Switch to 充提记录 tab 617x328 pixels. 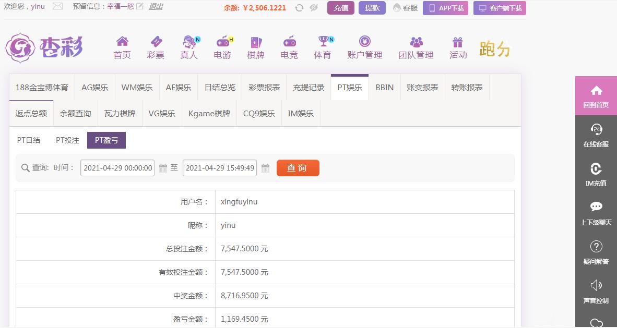308,87
